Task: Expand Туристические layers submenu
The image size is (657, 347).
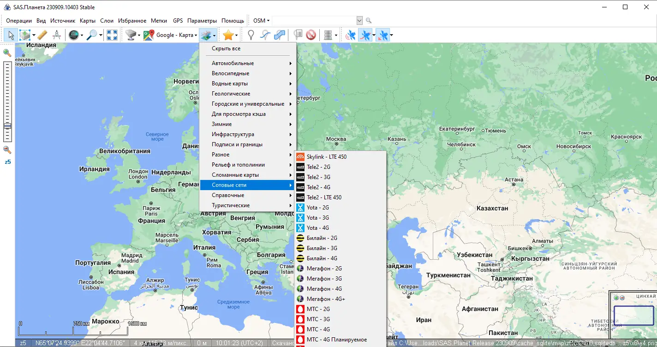Action: click(248, 205)
